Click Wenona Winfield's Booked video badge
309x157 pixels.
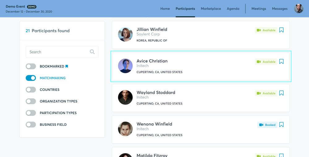(x=267, y=125)
